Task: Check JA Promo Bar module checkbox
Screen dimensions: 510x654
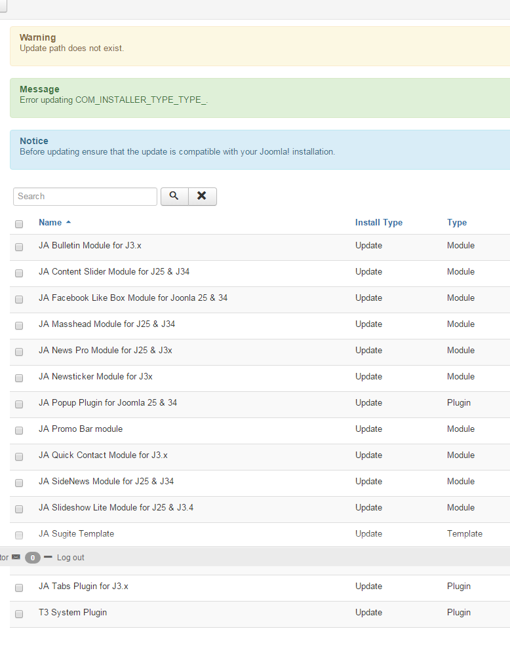Action: (x=19, y=431)
